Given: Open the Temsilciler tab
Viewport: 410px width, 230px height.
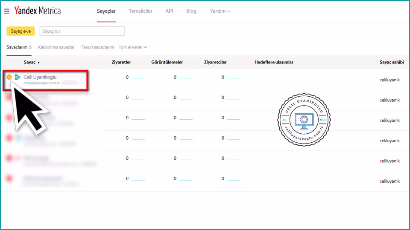Looking at the screenshot, I should (141, 11).
